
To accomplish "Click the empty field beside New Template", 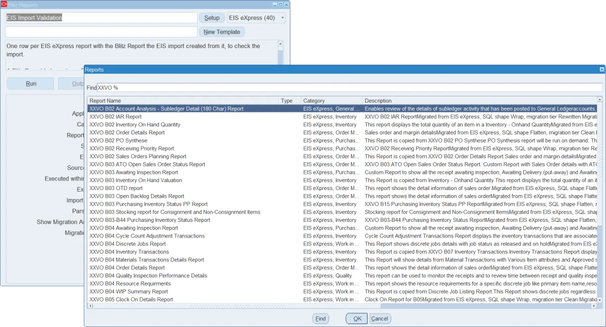I will tap(101, 32).
